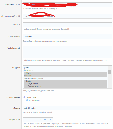Click the Прокси input field
This screenshot has height=129, width=113.
pyautogui.click(x=67, y=25)
